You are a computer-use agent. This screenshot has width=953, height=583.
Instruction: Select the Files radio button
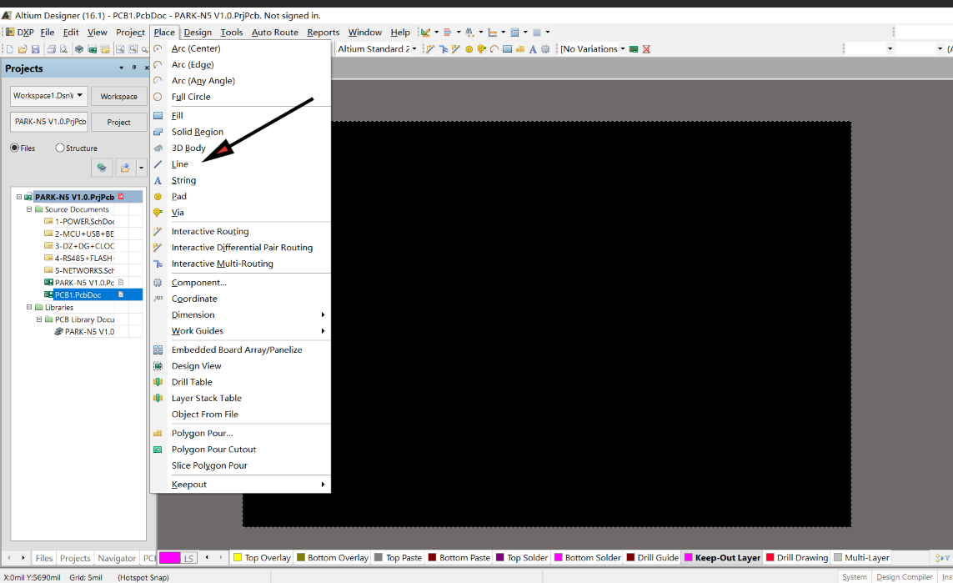pos(14,148)
